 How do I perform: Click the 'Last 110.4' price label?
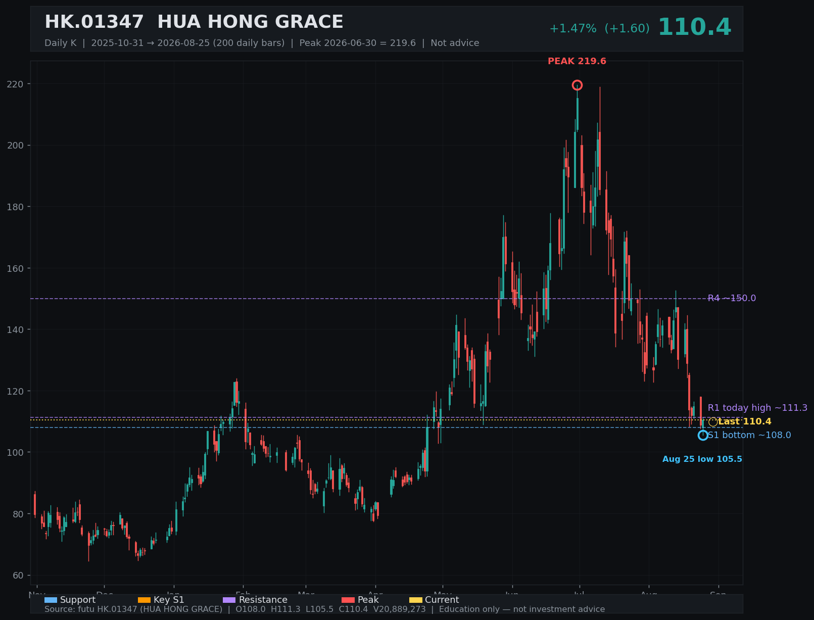point(745,422)
